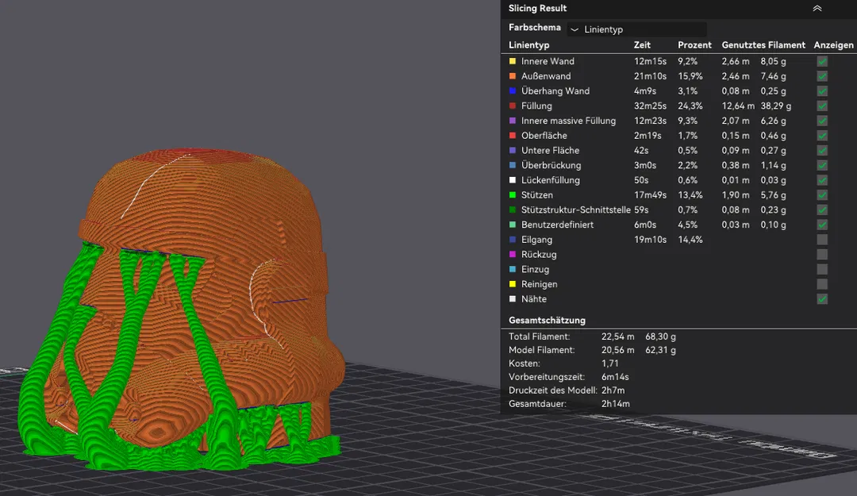Image resolution: width=857 pixels, height=496 pixels.
Task: Open the Farbschema Linientyp dropdown
Action: (x=635, y=29)
